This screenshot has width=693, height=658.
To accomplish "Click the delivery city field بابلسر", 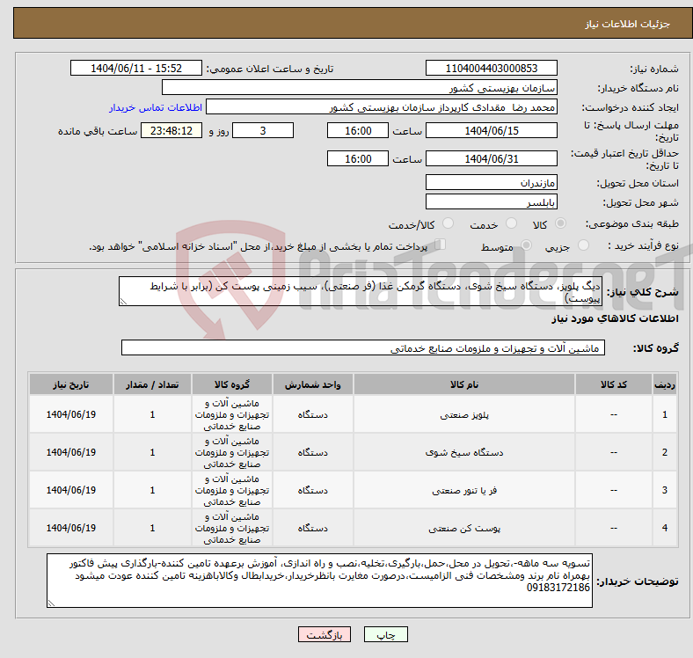I will tap(492, 201).
